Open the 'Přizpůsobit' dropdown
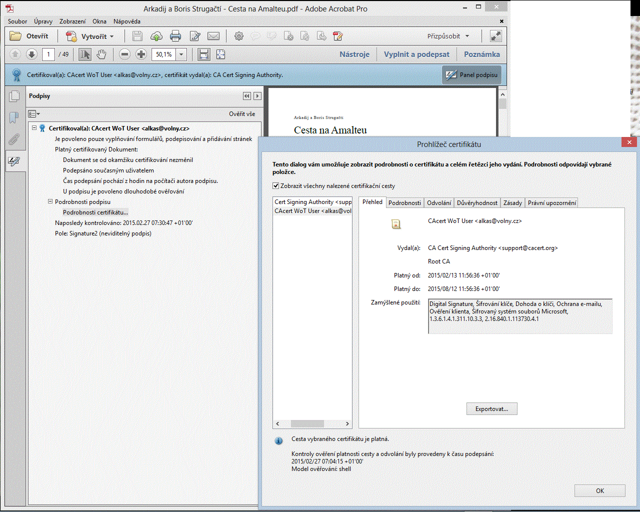The width and height of the screenshot is (640, 512). point(448,36)
